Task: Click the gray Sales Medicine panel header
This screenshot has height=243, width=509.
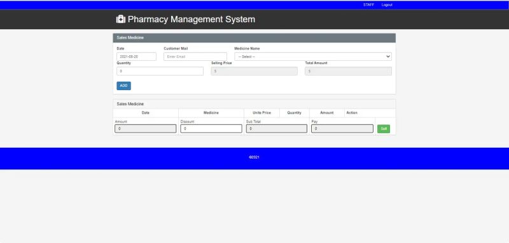Action: click(x=254, y=38)
